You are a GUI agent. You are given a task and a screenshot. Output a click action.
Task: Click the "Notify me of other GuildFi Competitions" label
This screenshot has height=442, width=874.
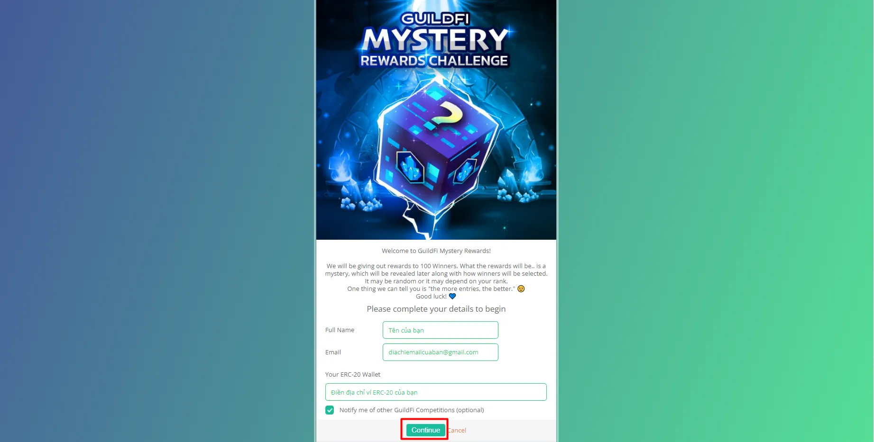(412, 410)
